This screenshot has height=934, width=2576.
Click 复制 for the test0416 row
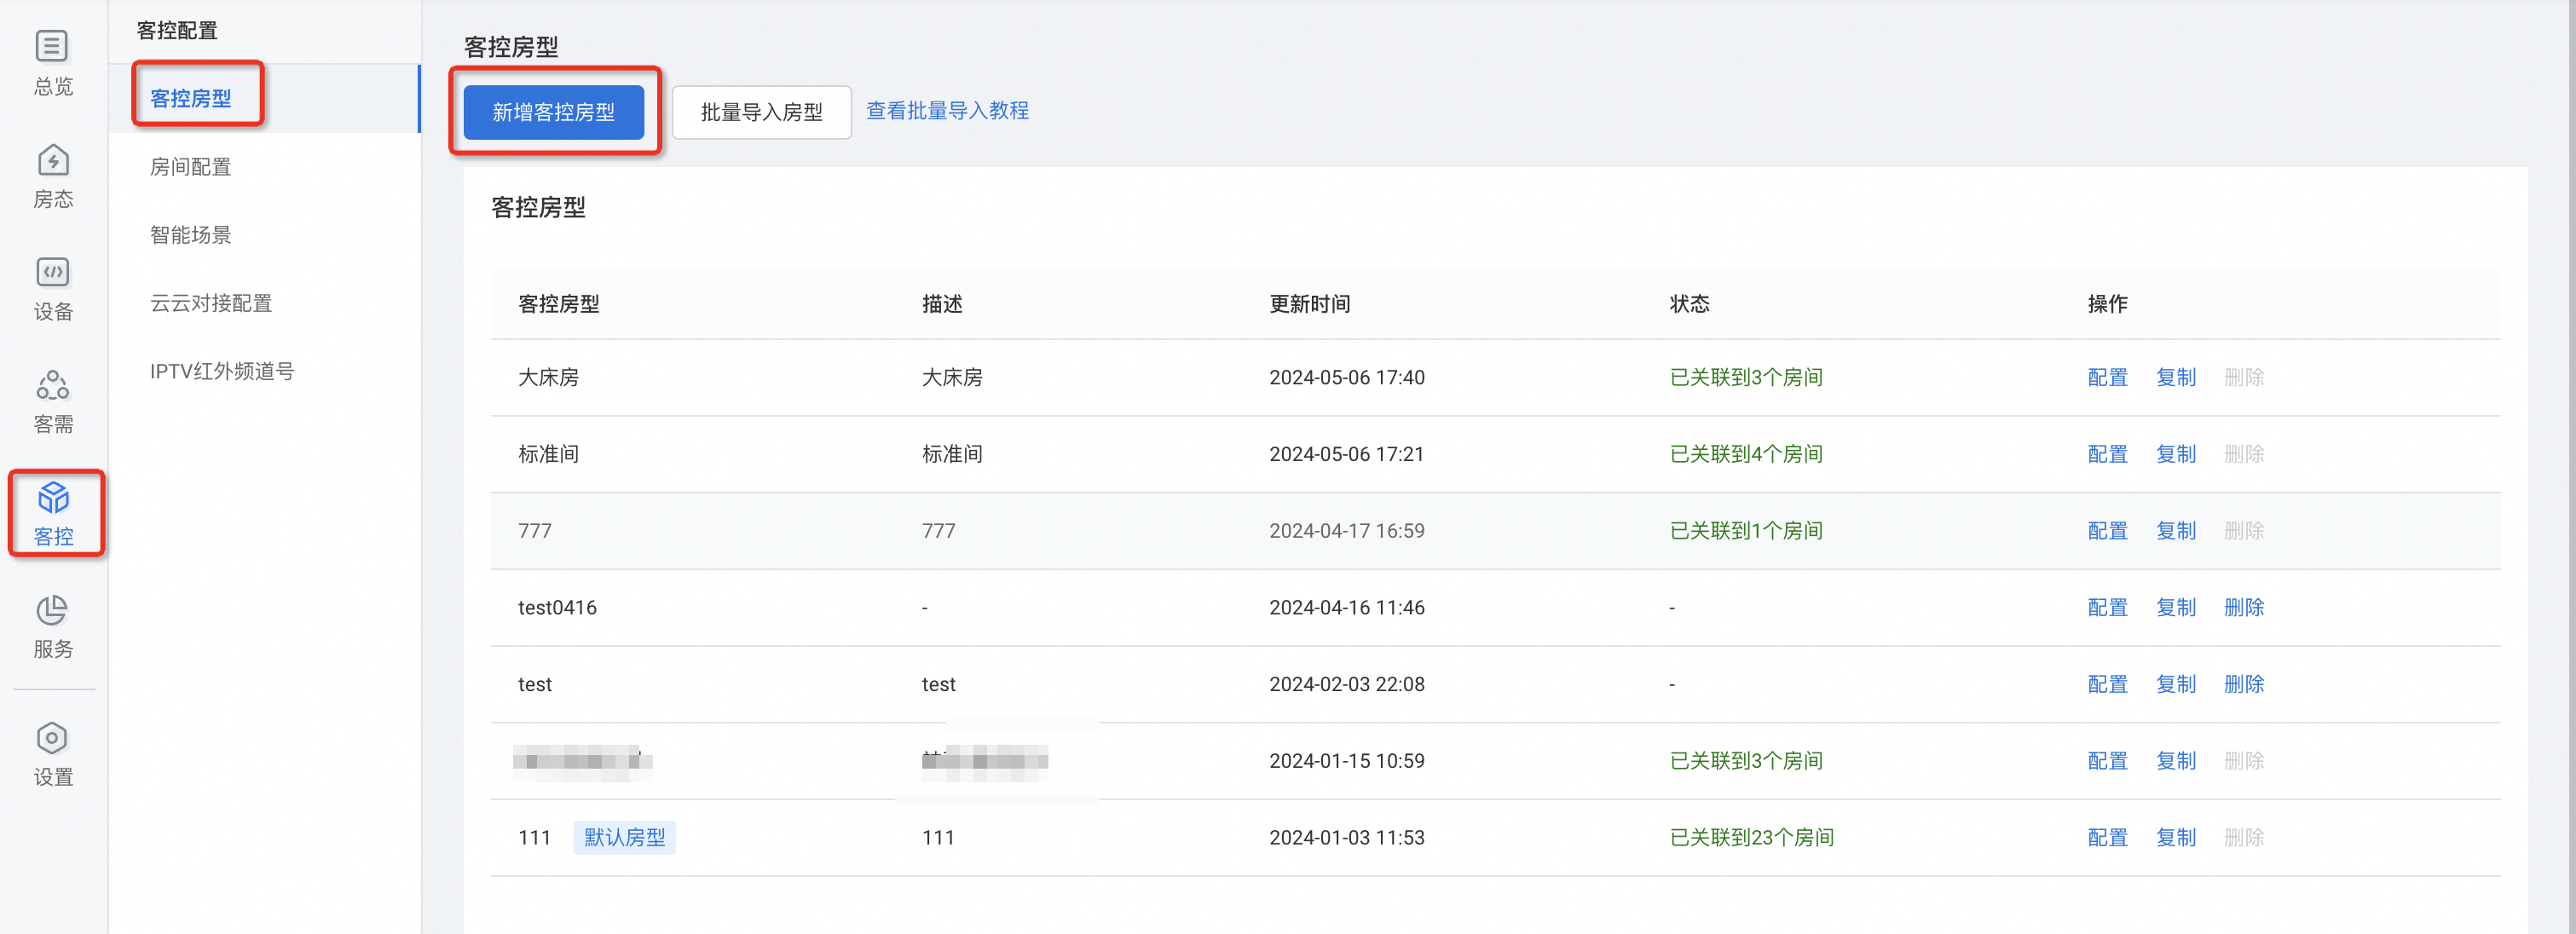2175,607
